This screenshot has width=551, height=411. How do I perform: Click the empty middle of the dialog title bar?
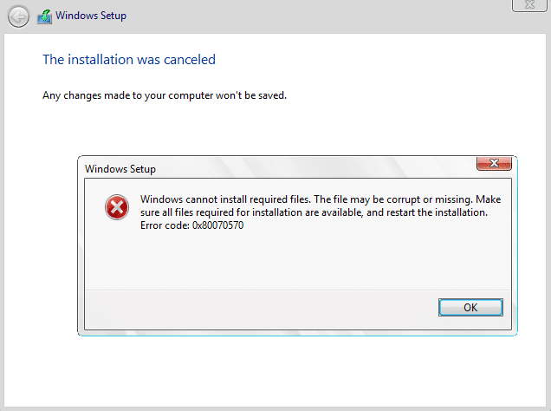pyautogui.click(x=316, y=167)
